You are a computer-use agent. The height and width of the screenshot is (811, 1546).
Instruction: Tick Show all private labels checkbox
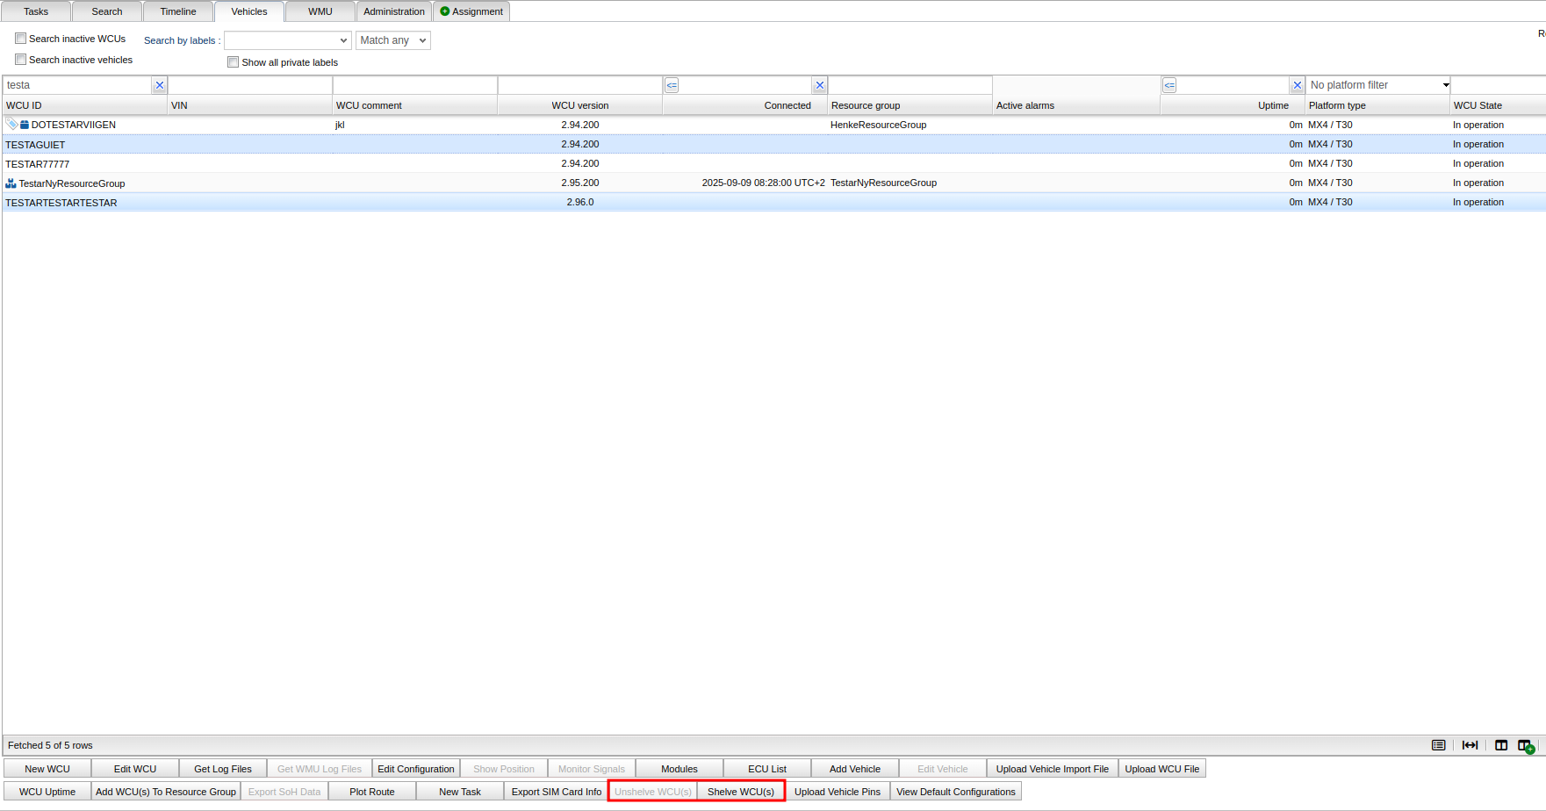(234, 62)
